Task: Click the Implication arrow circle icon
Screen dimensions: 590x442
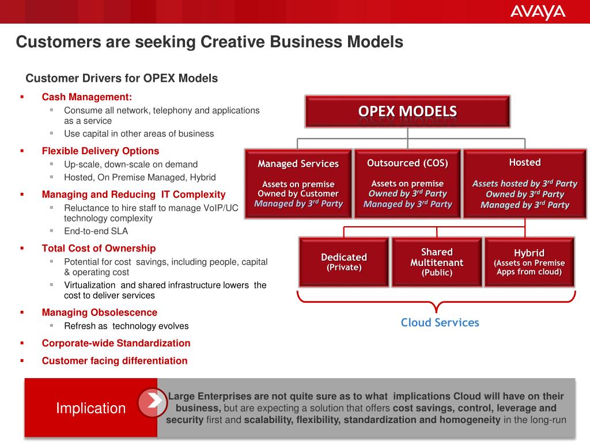Action: pyautogui.click(x=152, y=402)
